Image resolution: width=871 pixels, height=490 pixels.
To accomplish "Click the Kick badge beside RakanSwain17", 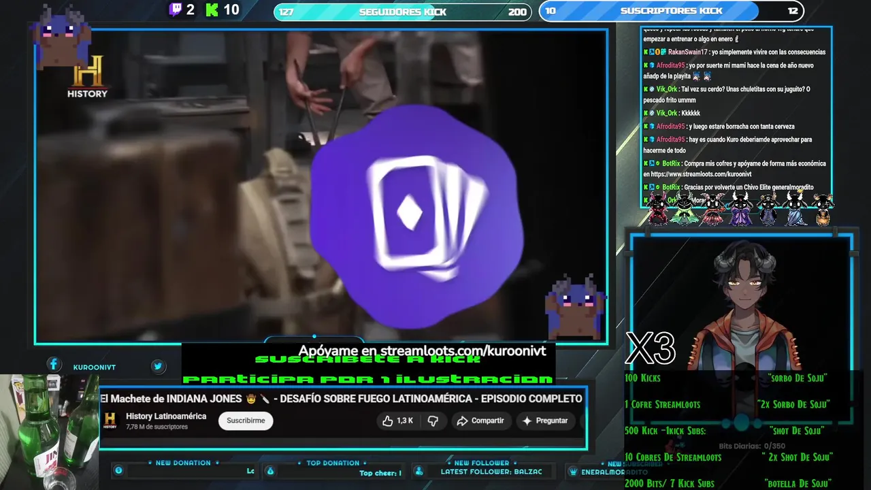I will [x=646, y=52].
